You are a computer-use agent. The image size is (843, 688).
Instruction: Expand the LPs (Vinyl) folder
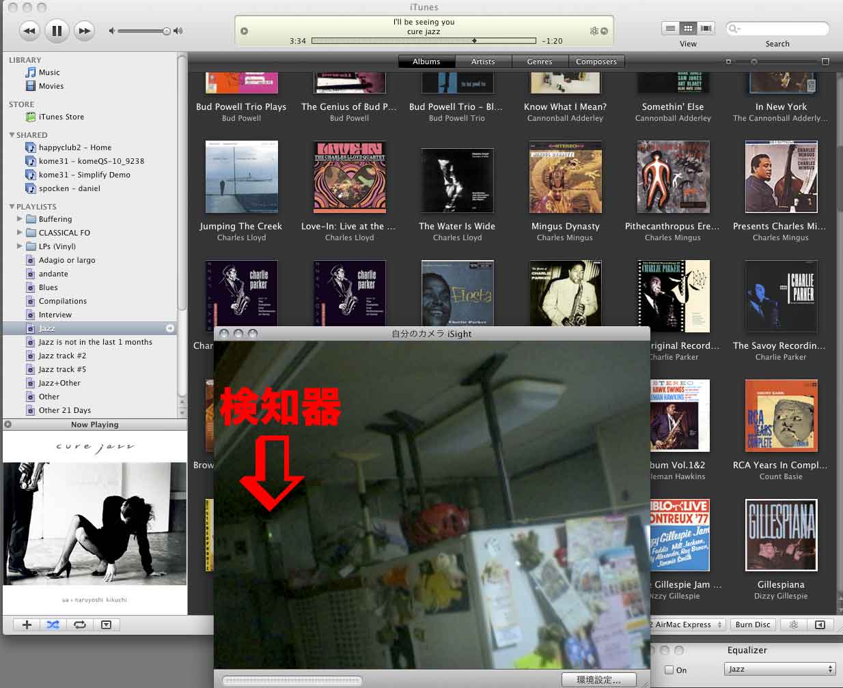coord(19,246)
